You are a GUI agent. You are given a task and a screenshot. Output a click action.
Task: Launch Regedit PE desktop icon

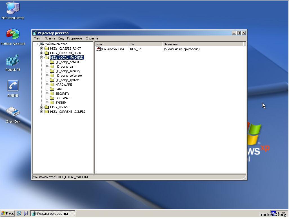13,60
